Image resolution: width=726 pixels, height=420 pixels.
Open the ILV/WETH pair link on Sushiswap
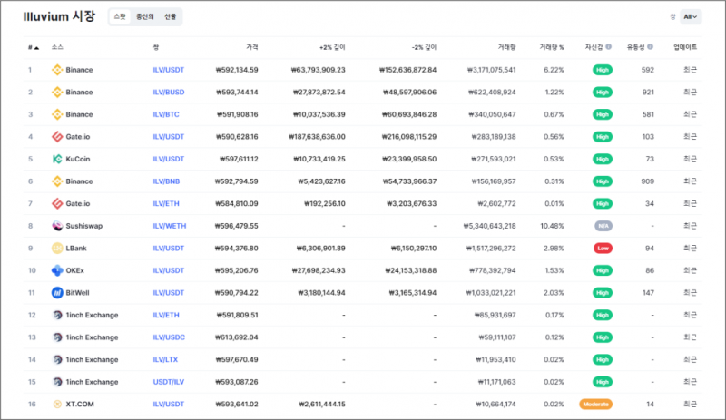(169, 226)
